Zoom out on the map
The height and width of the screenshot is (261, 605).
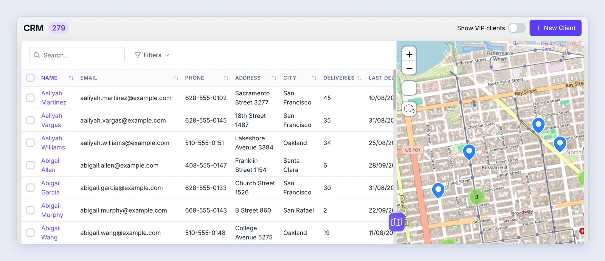[x=409, y=68]
